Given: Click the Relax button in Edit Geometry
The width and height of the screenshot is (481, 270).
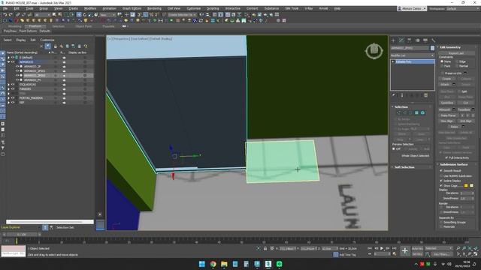Looking at the screenshot, I should pyautogui.click(x=454, y=127).
